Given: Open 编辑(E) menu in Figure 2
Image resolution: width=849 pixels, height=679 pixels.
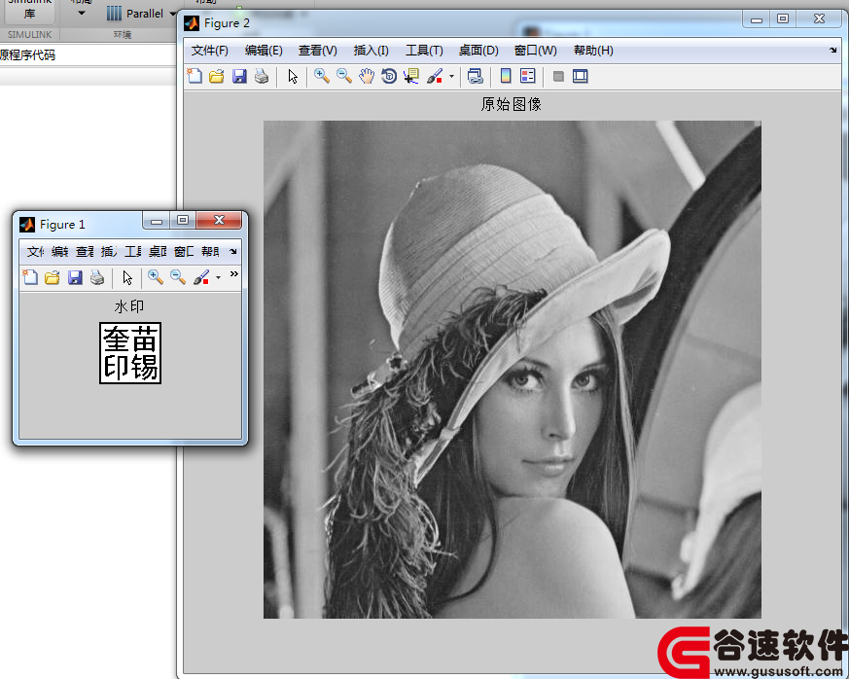Looking at the screenshot, I should pos(264,51).
